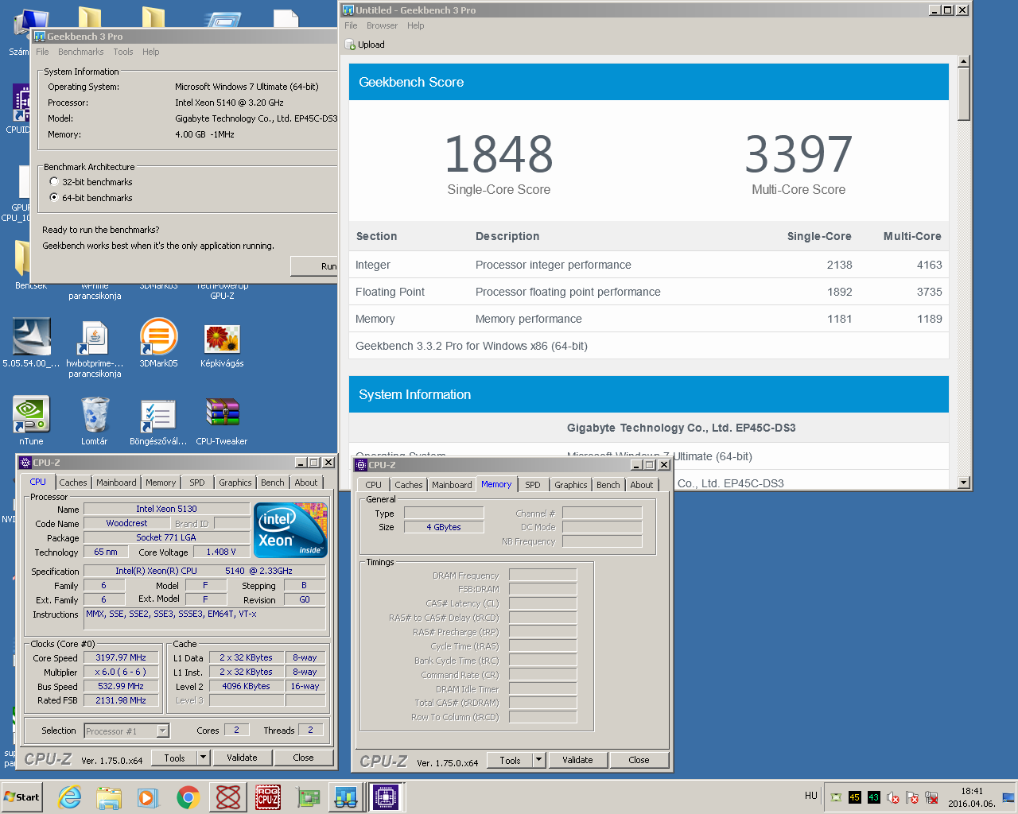Click the HU language indicator
1018x814 pixels.
tap(810, 795)
